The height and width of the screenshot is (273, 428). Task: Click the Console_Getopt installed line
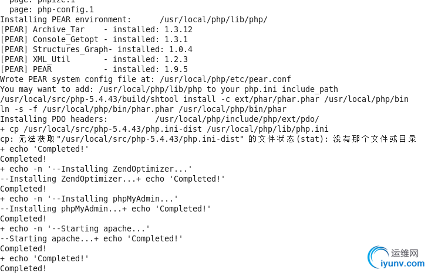point(94,39)
